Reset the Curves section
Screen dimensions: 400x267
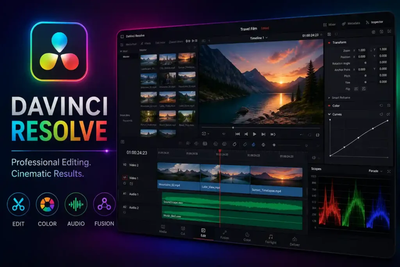point(381,114)
